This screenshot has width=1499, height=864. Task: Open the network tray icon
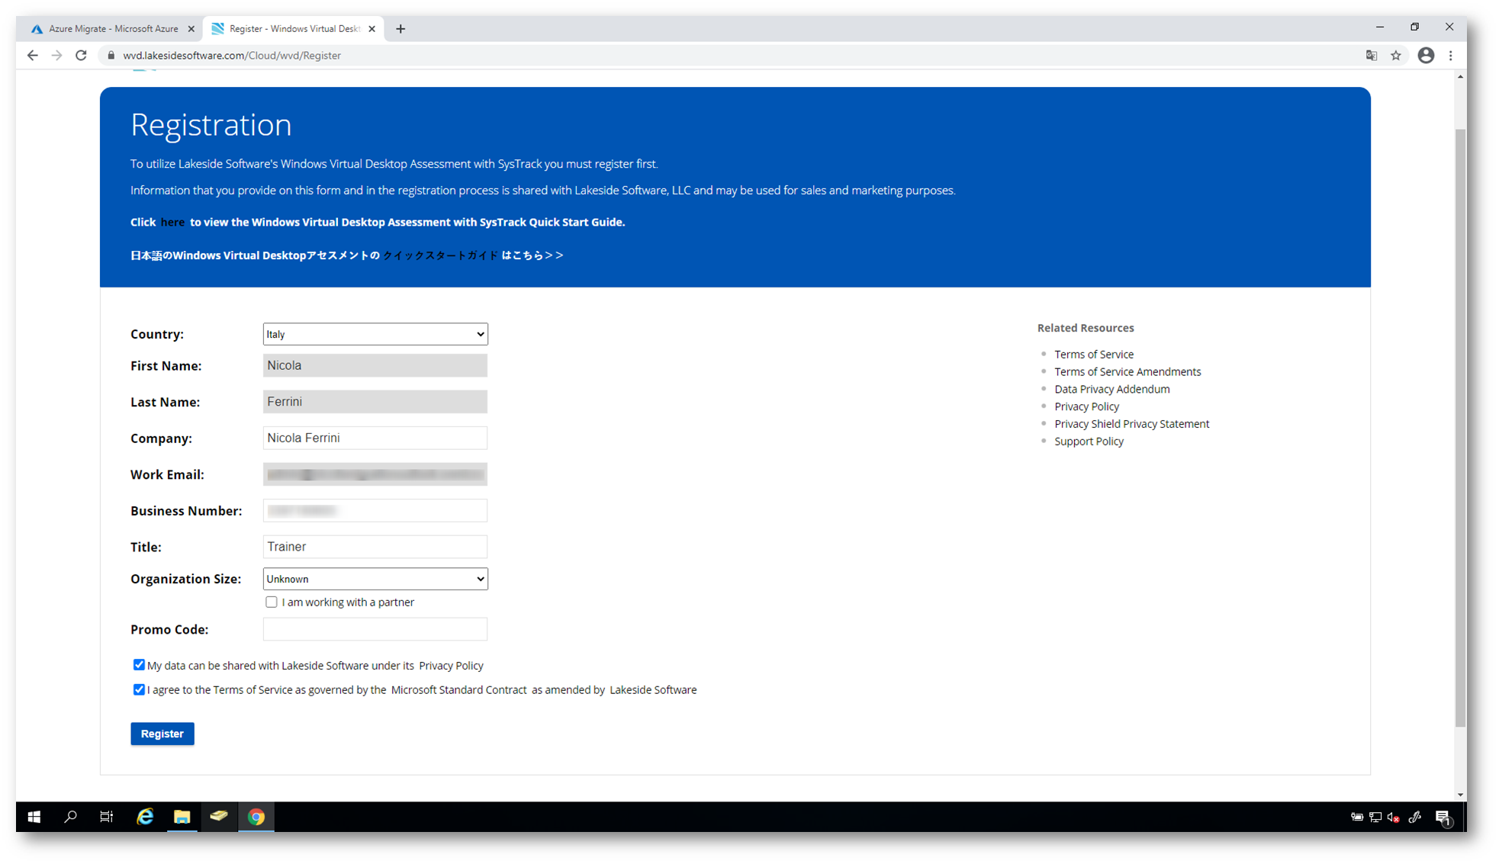pos(1375,817)
